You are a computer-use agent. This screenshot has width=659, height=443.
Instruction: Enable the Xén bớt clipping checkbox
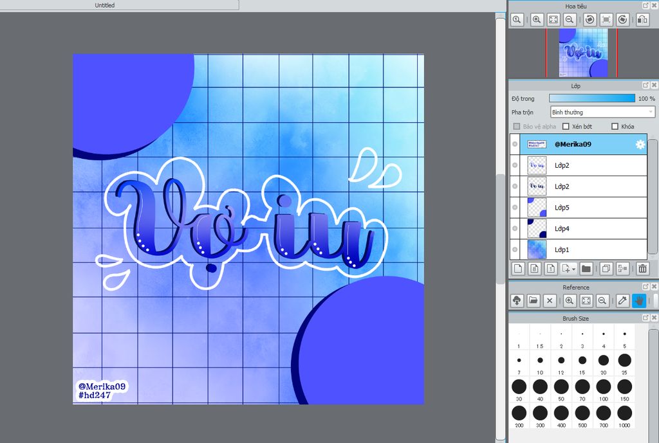click(x=566, y=127)
